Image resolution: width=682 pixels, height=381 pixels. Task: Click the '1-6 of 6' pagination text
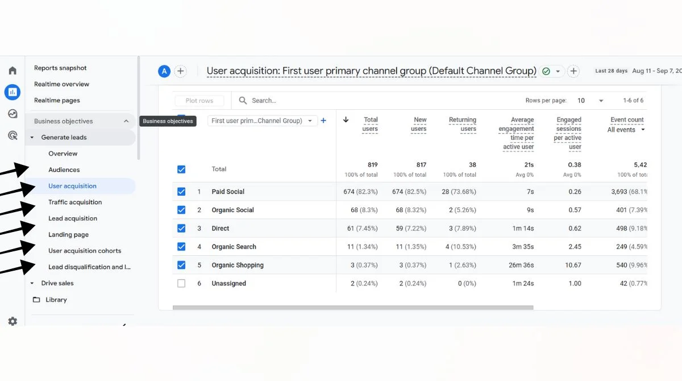tap(633, 101)
